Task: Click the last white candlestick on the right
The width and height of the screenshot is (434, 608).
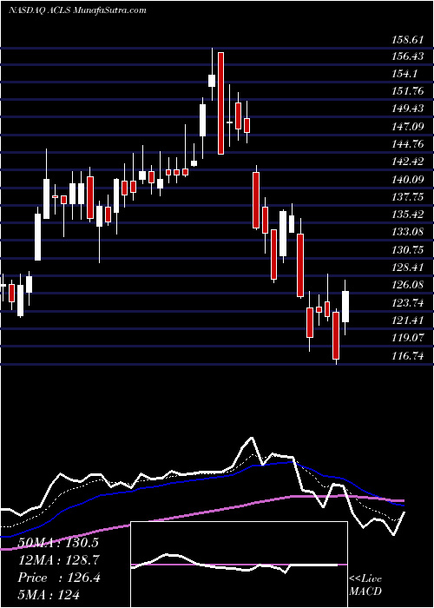Action: 345,307
